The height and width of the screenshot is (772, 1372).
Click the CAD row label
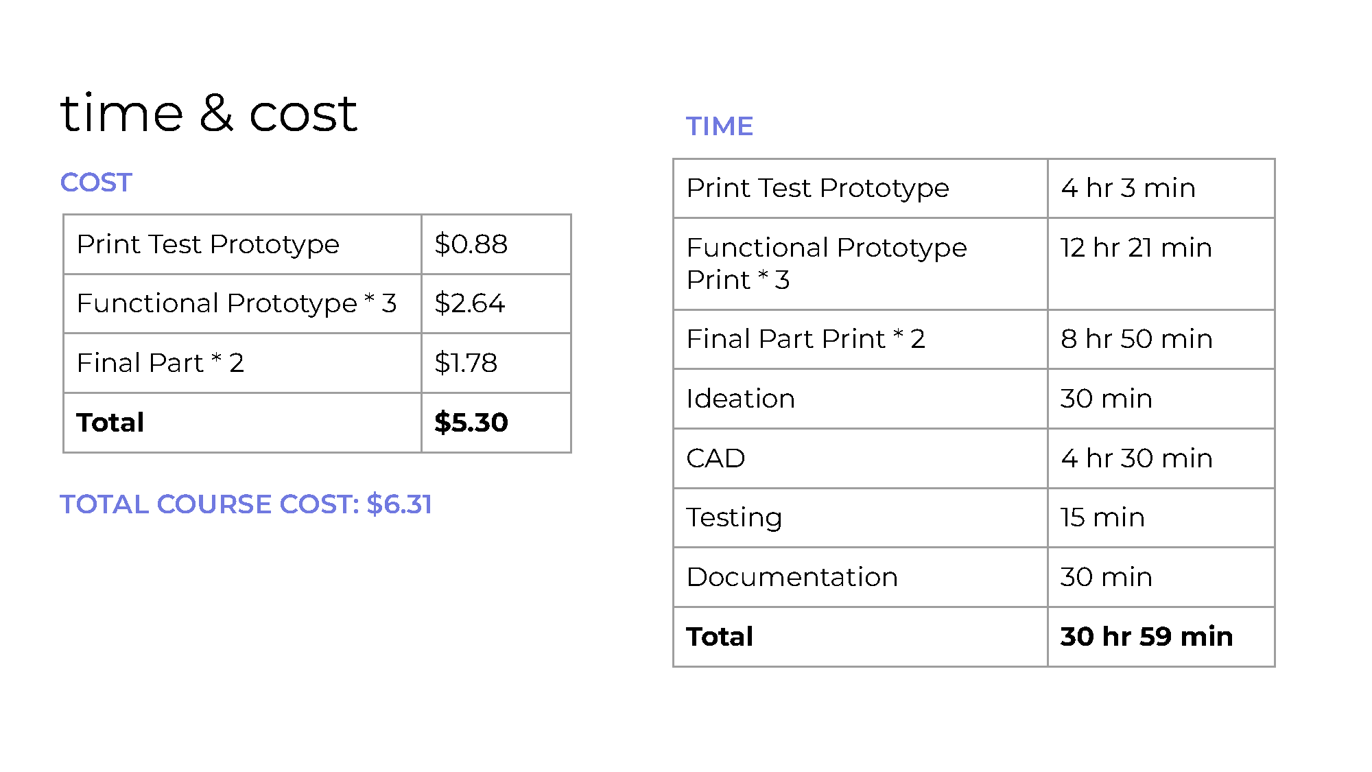click(715, 458)
